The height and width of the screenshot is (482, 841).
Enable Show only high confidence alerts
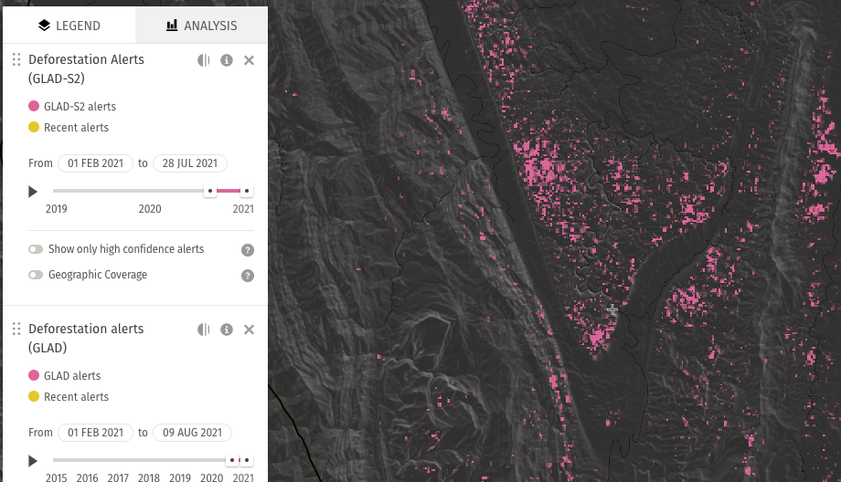coord(36,249)
